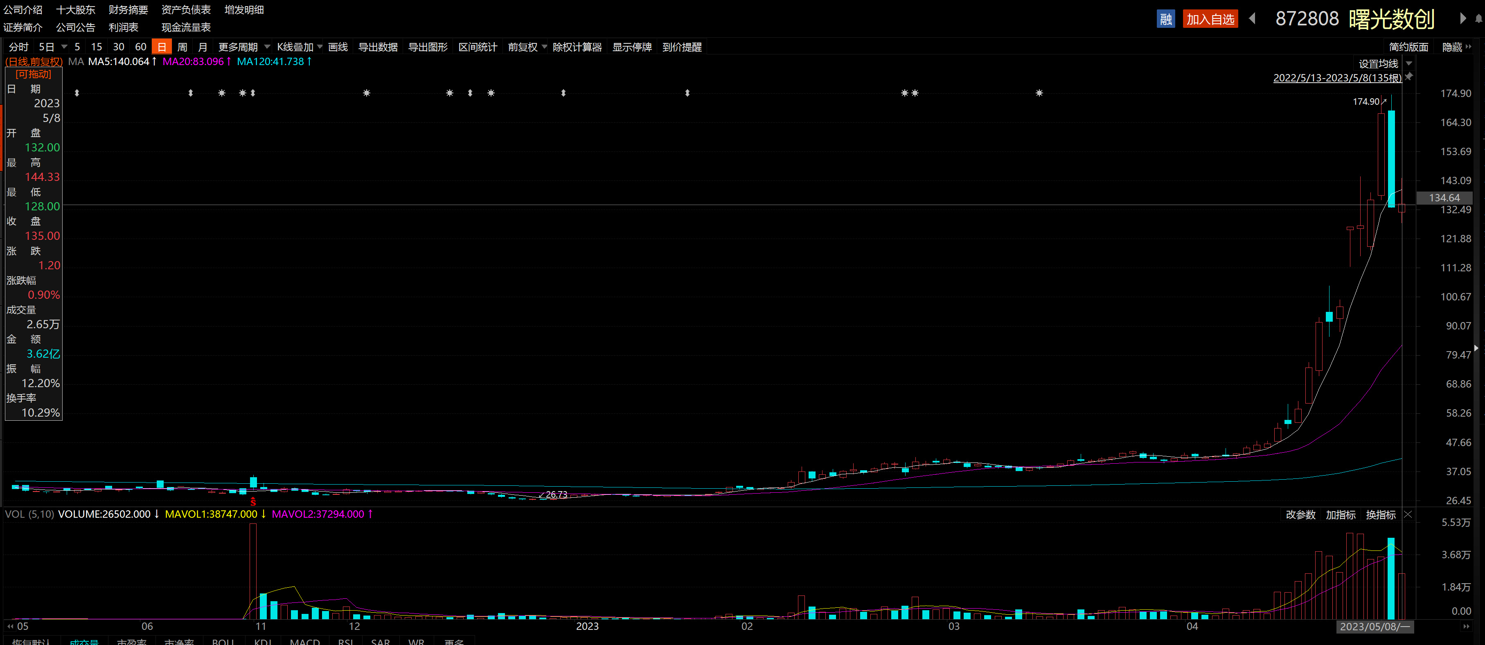Go to previous stock with left arrow
The height and width of the screenshot is (645, 1485).
coord(1251,18)
